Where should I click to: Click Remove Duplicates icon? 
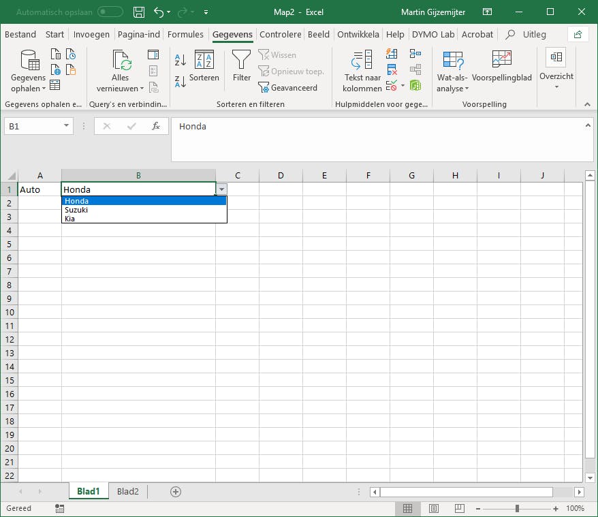click(392, 70)
